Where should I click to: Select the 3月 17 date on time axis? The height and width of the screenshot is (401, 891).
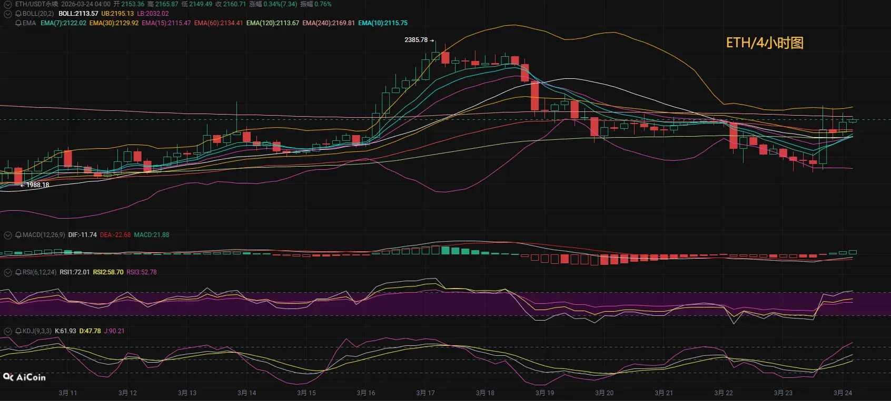(425, 393)
